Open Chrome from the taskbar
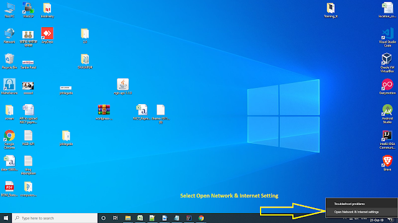The width and height of the screenshot is (398, 223). pyautogui.click(x=201, y=218)
